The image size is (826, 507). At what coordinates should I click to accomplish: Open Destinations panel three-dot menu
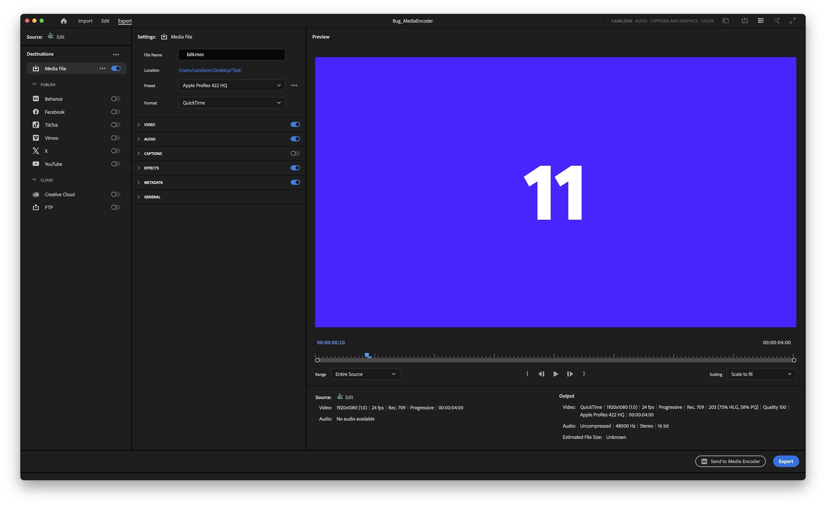116,55
